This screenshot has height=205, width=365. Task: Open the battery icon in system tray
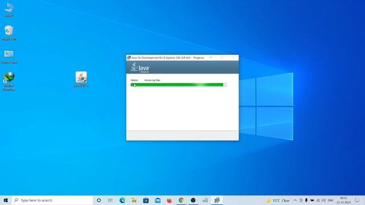tap(312, 200)
